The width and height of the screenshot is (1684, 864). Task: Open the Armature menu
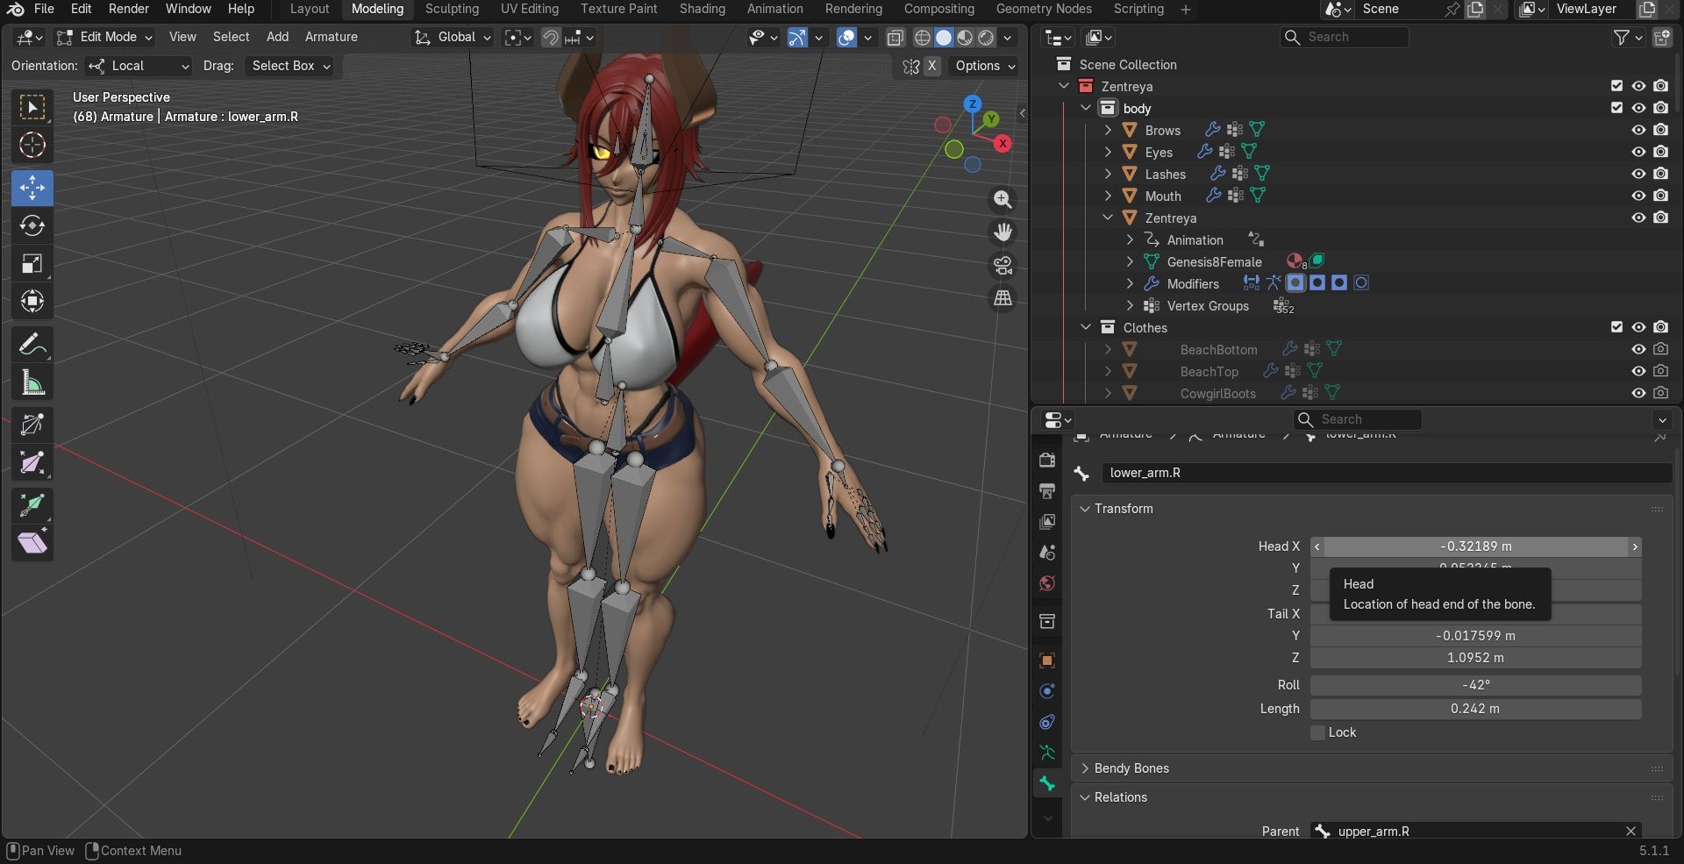331,37
